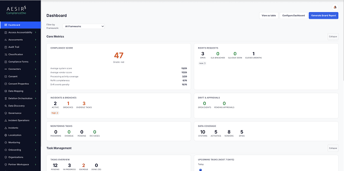Open the Deletion Orchestration menu label

tap(20, 98)
